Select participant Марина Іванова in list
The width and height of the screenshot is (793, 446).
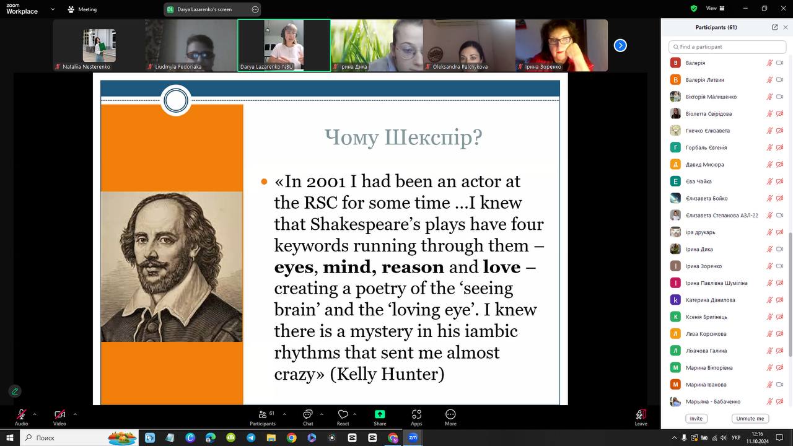tap(727, 385)
